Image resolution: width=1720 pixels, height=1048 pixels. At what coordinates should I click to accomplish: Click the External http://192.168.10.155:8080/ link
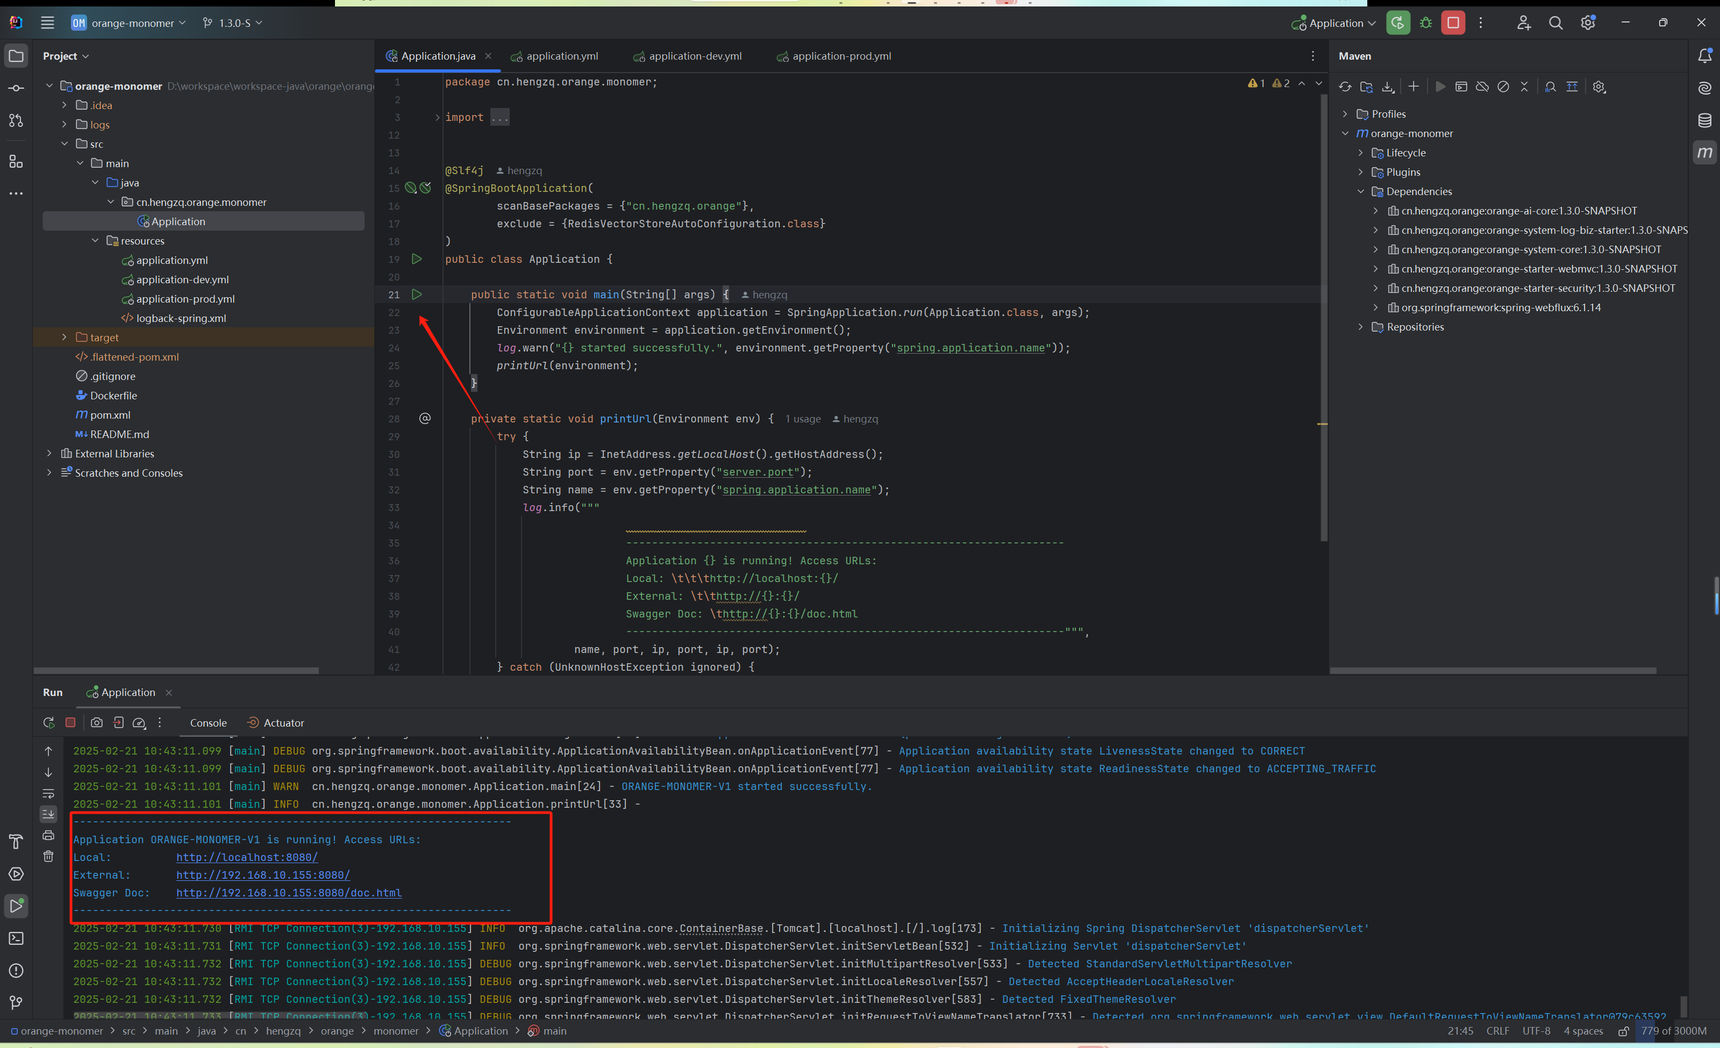pos(262,875)
